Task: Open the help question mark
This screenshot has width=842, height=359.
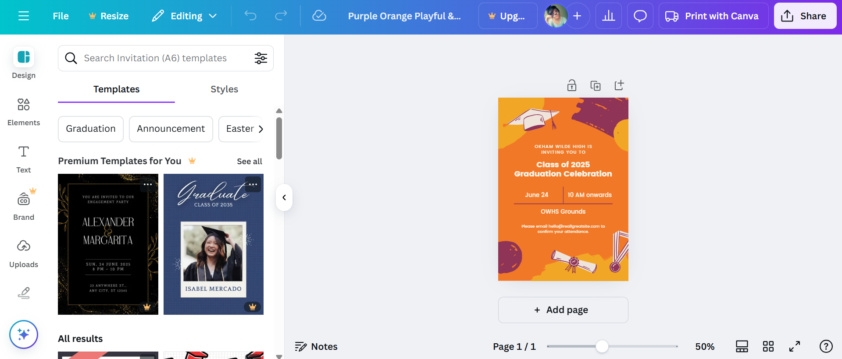Action: click(826, 346)
